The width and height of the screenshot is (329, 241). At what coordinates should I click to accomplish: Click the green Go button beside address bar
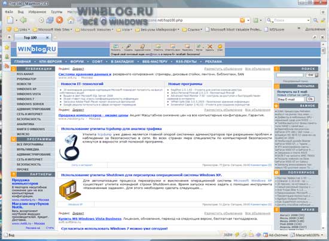(255, 20)
